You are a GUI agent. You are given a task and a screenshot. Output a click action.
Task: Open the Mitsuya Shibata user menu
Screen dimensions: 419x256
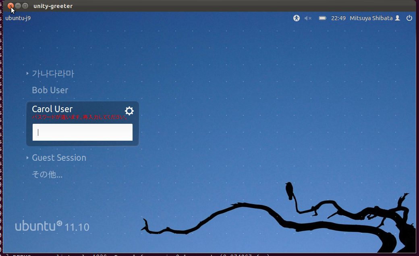(375, 18)
